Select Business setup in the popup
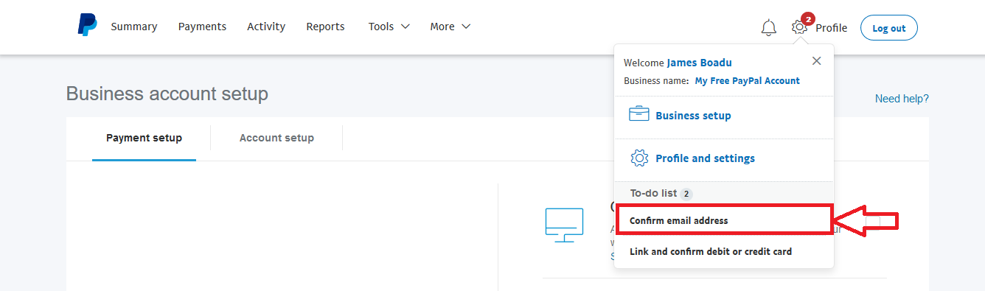This screenshot has width=985, height=291. click(x=693, y=116)
